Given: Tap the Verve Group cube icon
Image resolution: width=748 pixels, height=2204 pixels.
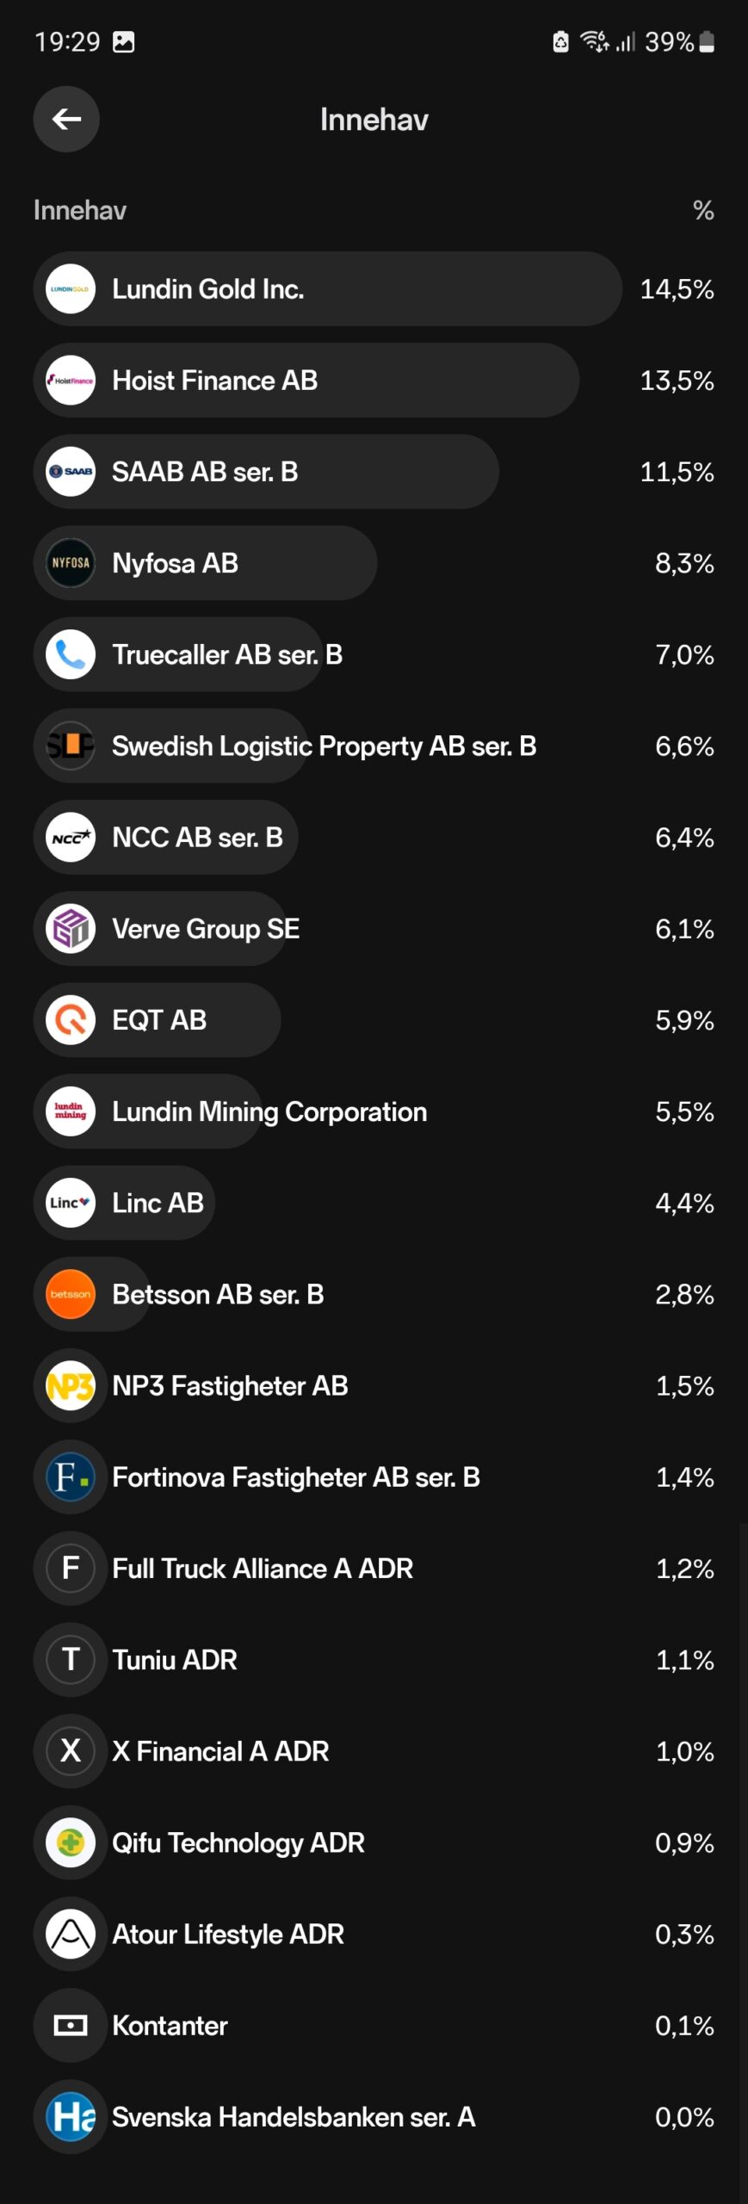Looking at the screenshot, I should (71, 929).
